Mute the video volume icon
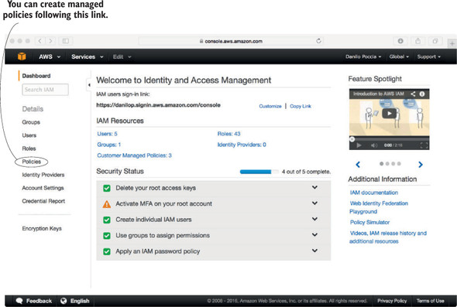The width and height of the screenshot is (457, 307). click(x=374, y=145)
